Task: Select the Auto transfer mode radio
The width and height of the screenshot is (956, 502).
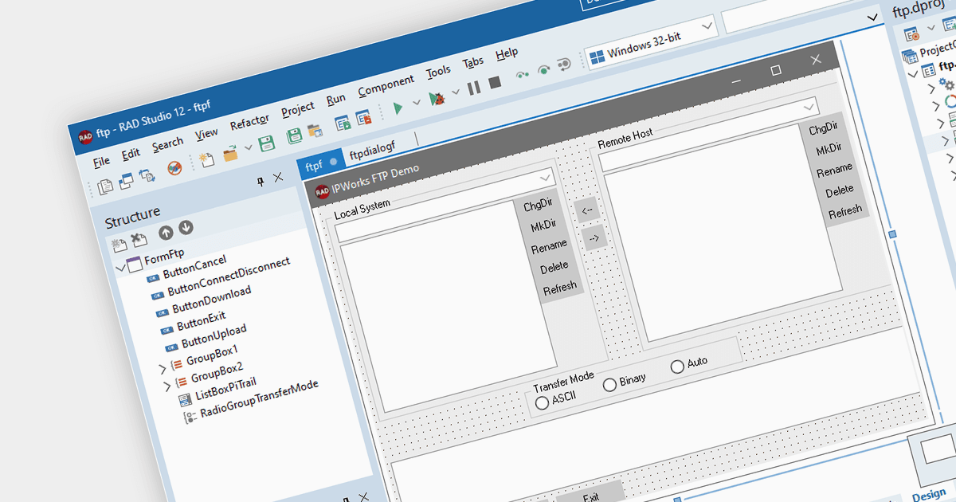Action: click(677, 366)
